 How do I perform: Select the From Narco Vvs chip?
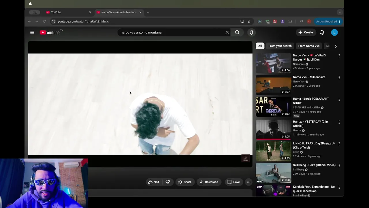pyautogui.click(x=309, y=46)
